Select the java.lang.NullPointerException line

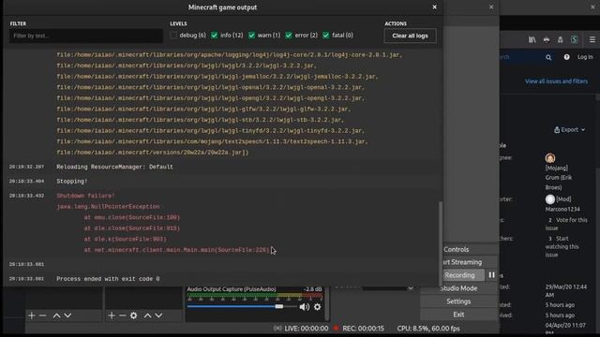click(108, 206)
